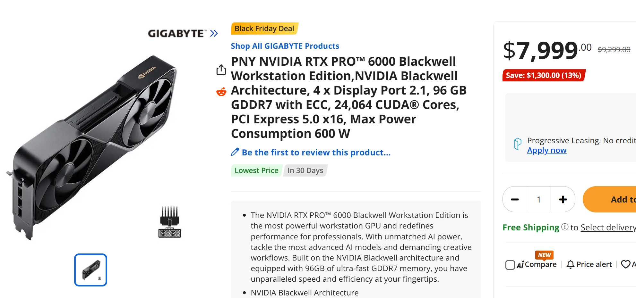
Task: Click the pencil review icon
Action: 235,152
